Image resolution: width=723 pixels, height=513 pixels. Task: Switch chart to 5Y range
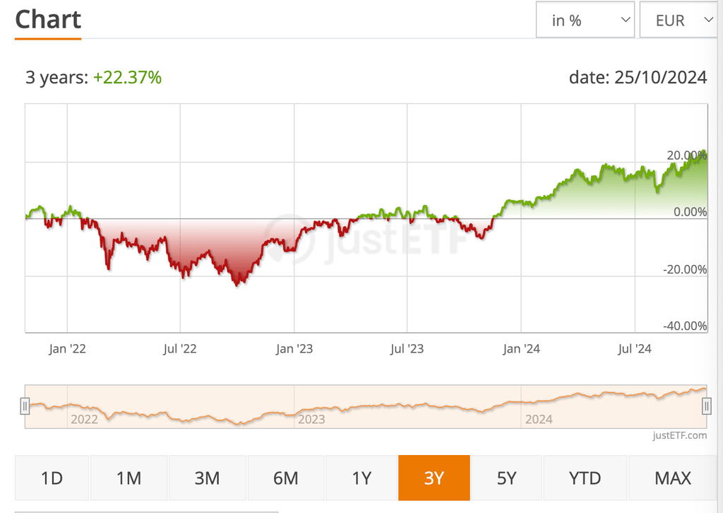pos(506,478)
